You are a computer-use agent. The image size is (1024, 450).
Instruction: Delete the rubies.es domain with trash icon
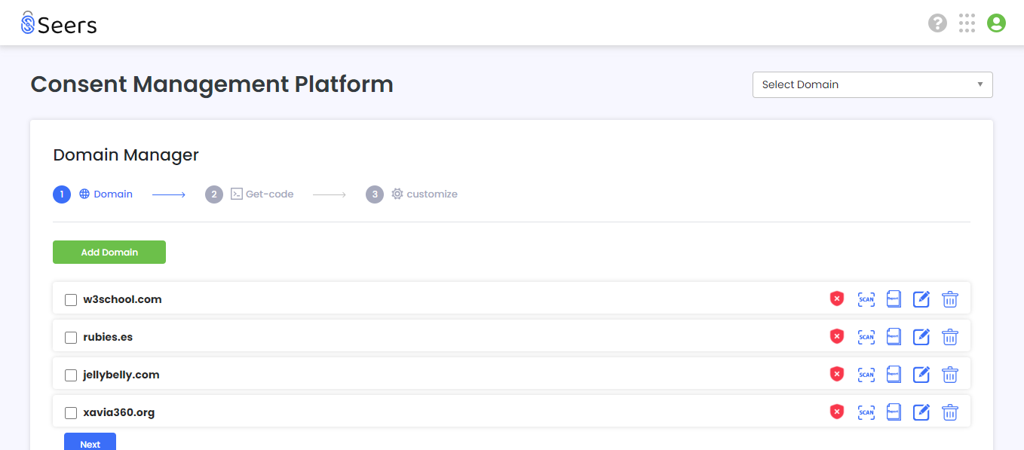pos(950,337)
